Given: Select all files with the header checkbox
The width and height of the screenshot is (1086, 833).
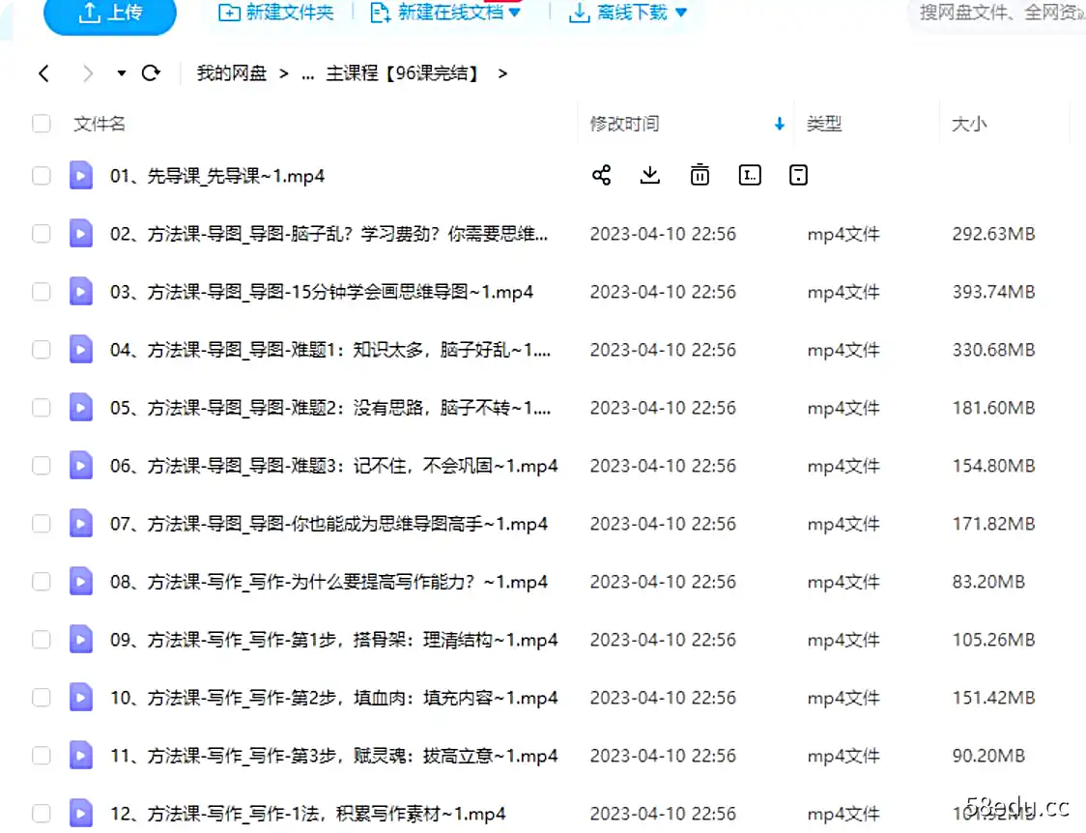Looking at the screenshot, I should coord(41,124).
